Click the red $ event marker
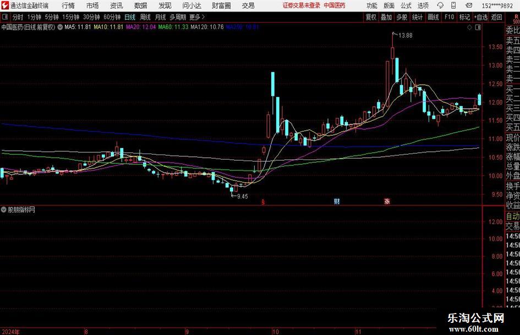 point(263,202)
